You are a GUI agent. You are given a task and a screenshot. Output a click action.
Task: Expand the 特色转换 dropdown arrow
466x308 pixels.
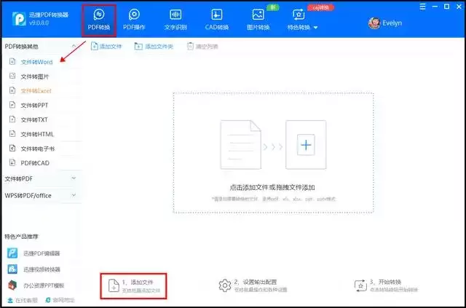click(315, 28)
